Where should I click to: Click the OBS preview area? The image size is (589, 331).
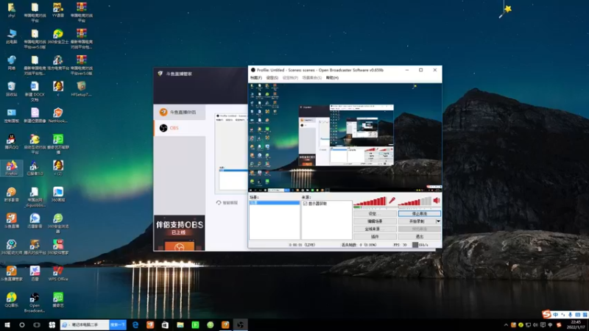[x=345, y=138]
